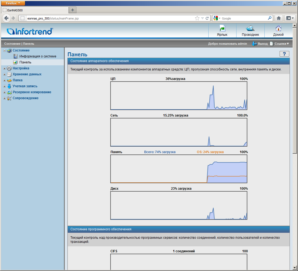The height and width of the screenshot is (271, 298).
Task: Click the Firefox back arrow button
Action: point(7,18)
